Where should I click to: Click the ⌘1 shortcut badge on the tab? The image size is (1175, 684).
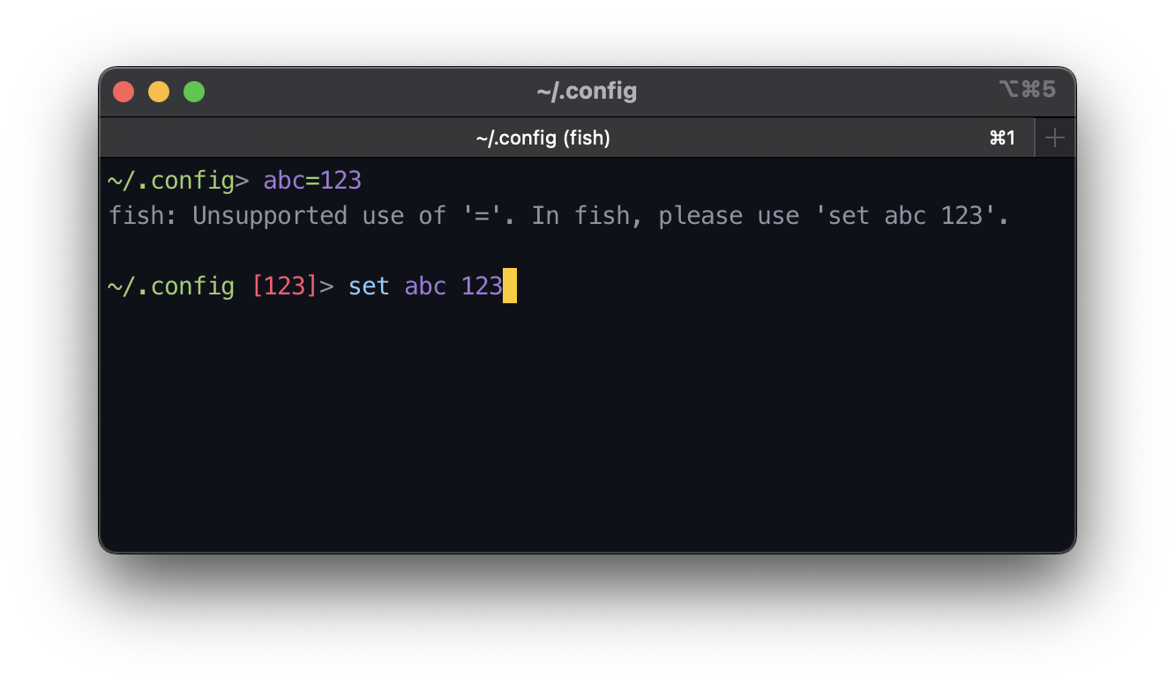coord(1004,138)
